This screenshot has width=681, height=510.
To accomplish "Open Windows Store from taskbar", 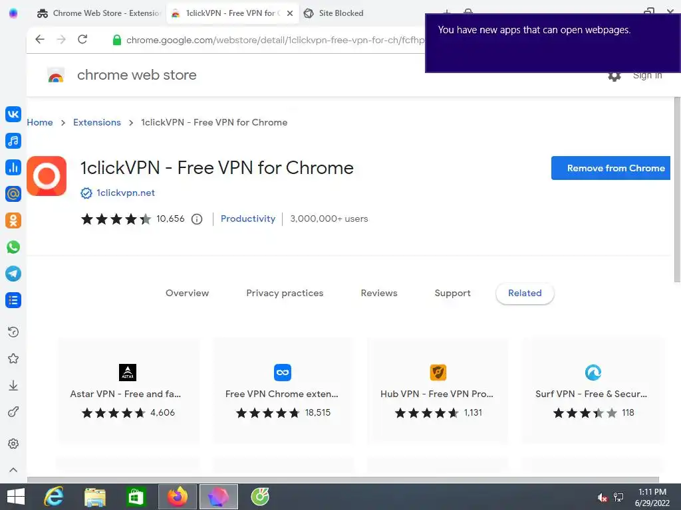I will coord(136,497).
